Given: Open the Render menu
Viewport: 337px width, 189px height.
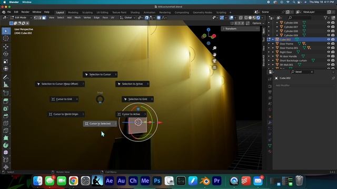Looking at the screenshot, I should [x=25, y=12].
